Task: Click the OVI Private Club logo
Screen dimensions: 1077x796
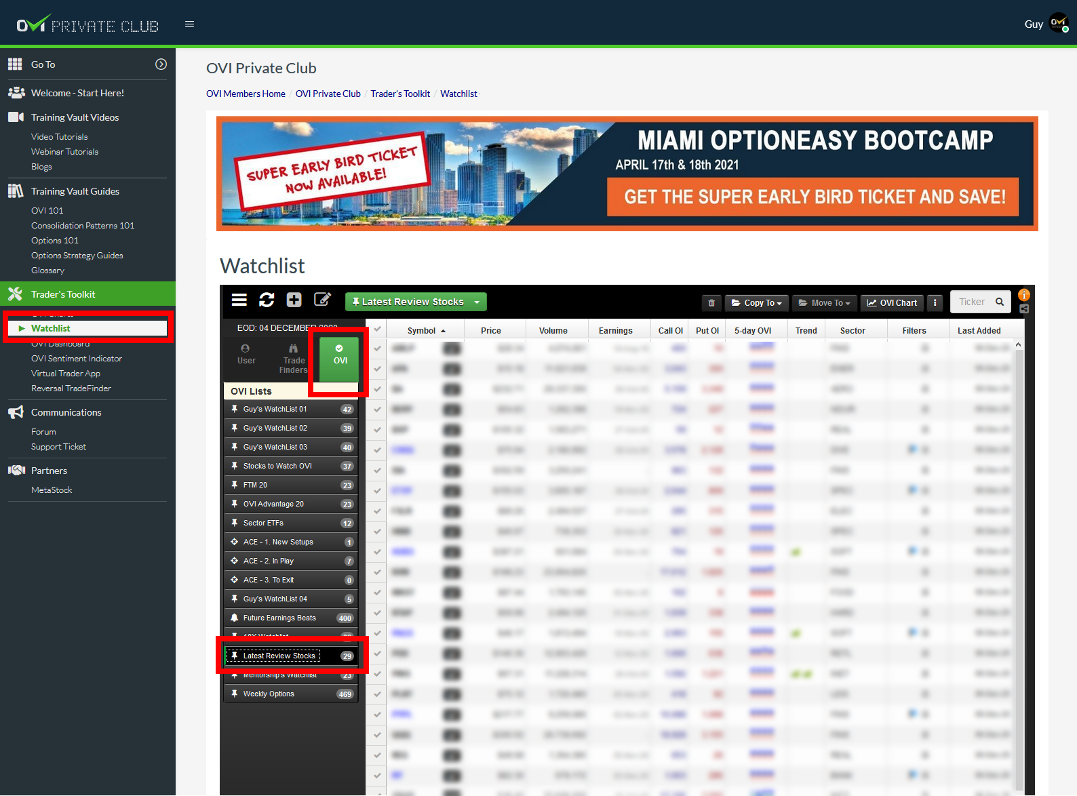Action: point(88,24)
